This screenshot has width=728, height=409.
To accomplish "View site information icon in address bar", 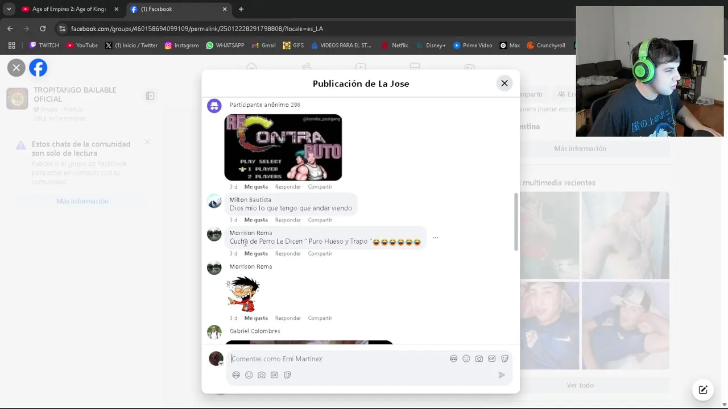I will pyautogui.click(x=62, y=28).
